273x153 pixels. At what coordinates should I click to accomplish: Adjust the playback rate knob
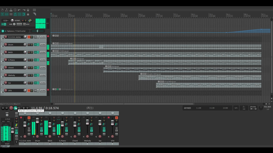[x=261, y=108]
